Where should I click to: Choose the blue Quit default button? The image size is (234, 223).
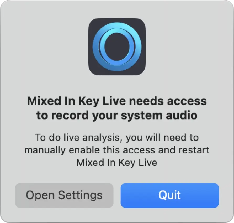coord(170,195)
